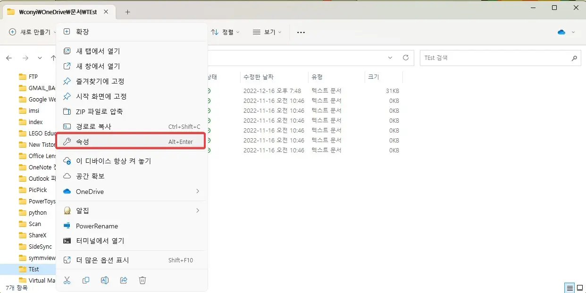Expand the 알집 submenu

(132, 210)
